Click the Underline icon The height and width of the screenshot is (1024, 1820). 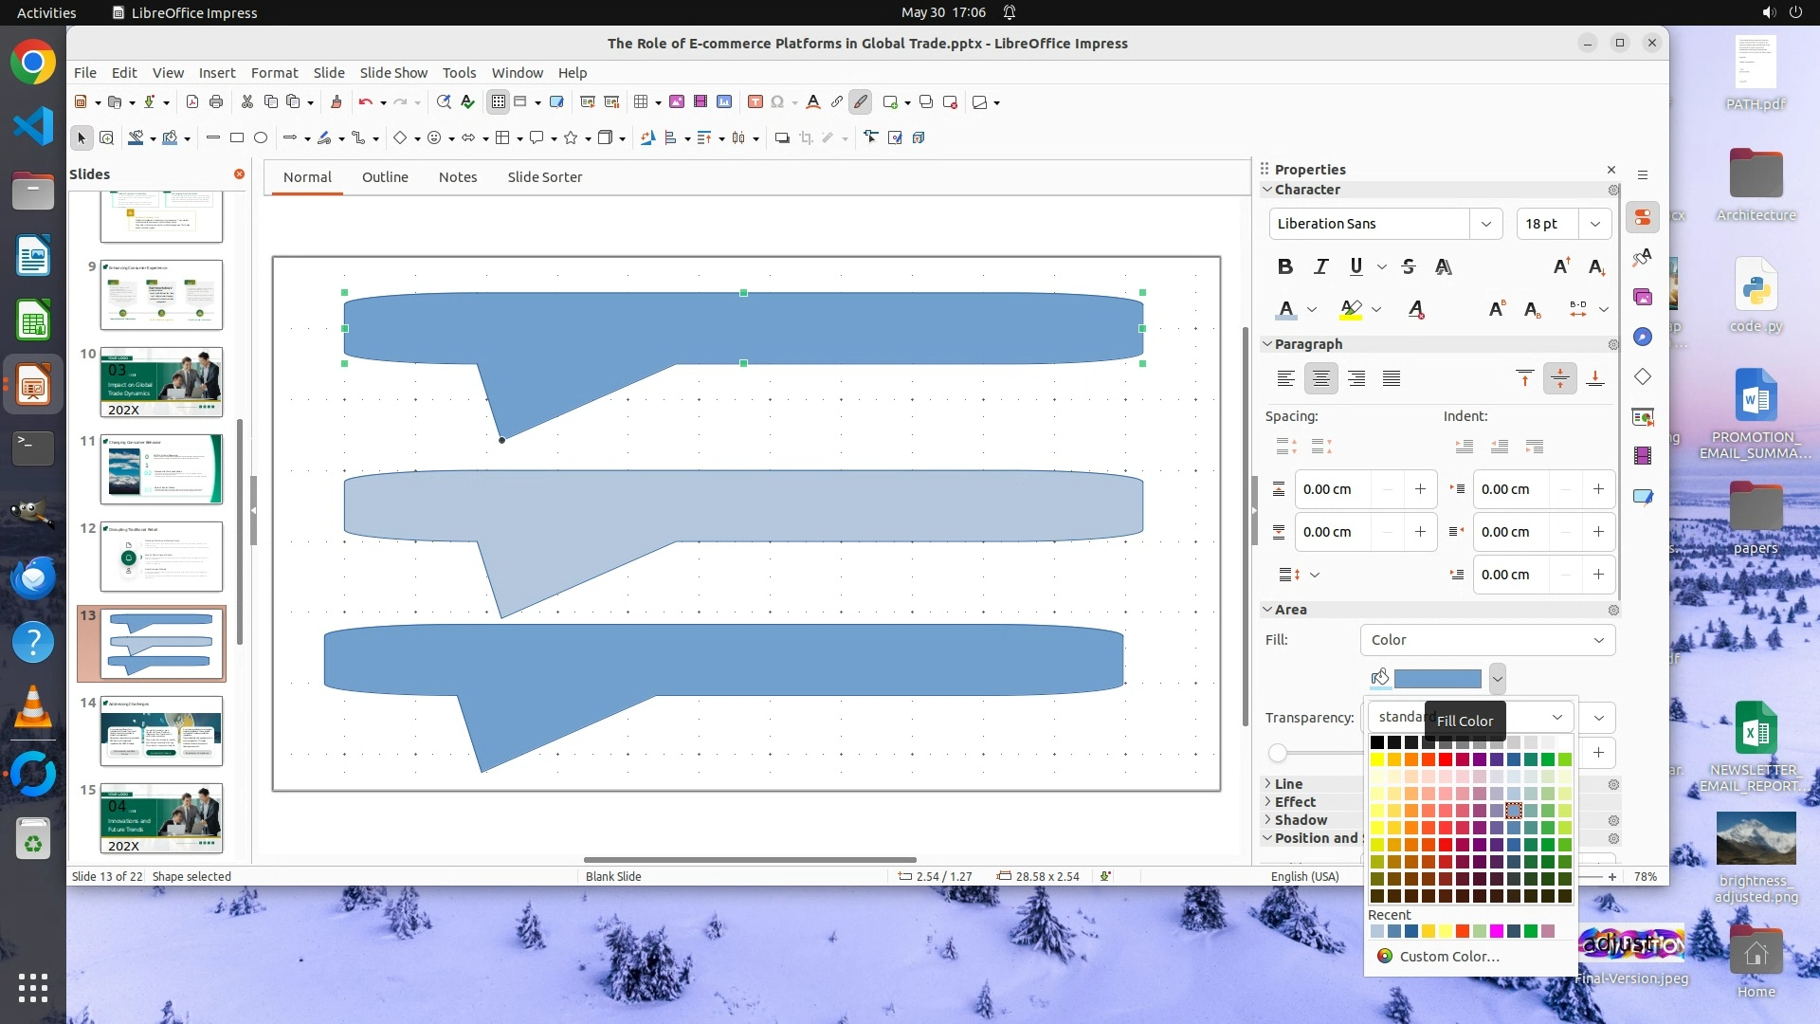(1356, 266)
